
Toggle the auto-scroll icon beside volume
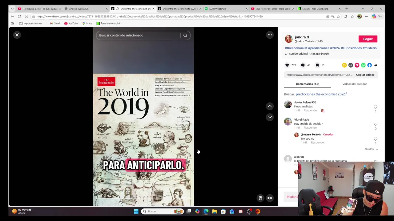pyautogui.click(x=260, y=198)
